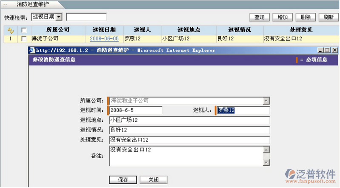Click the 处理意见 input field
Screen dimensions: 340x188
click(x=189, y=140)
